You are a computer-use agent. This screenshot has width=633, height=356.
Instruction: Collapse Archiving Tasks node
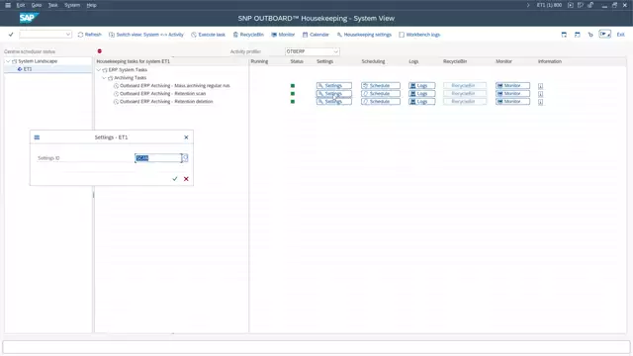[104, 78]
